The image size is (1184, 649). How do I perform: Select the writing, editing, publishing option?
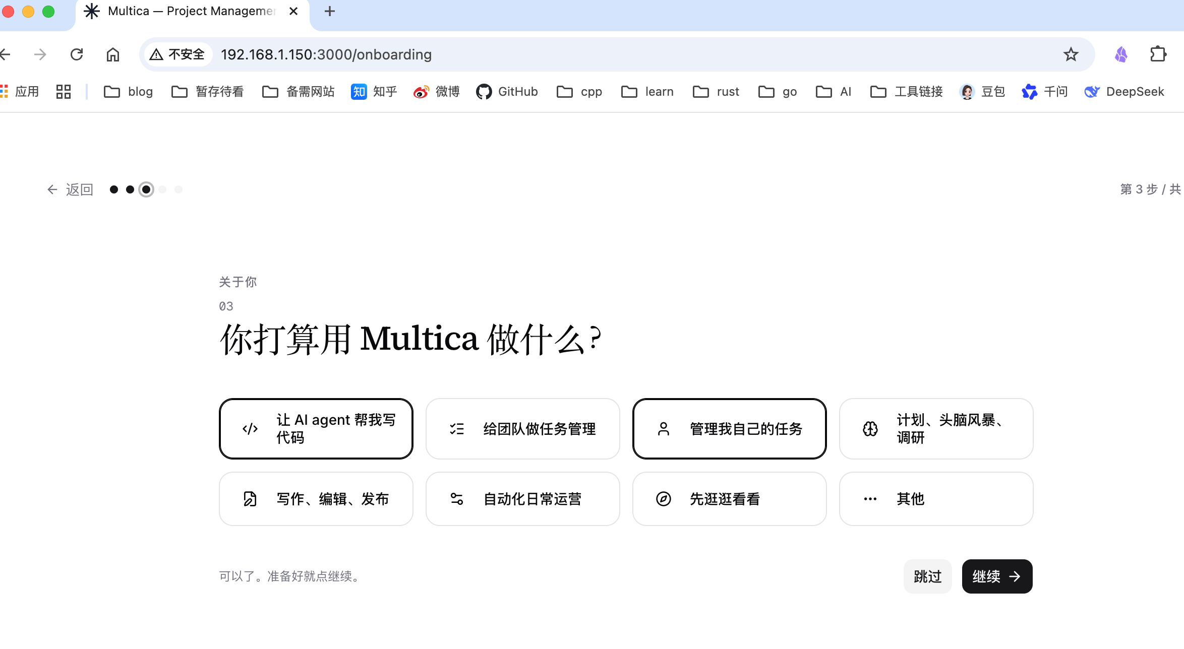[316, 499]
